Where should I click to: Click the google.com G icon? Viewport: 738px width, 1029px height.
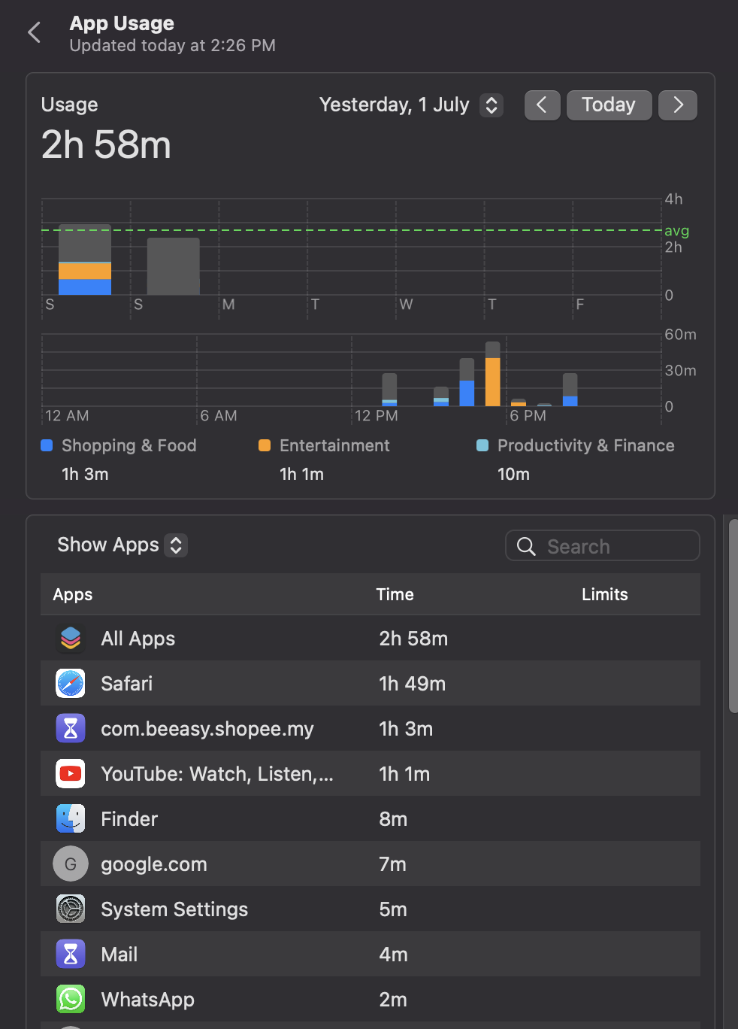point(71,864)
